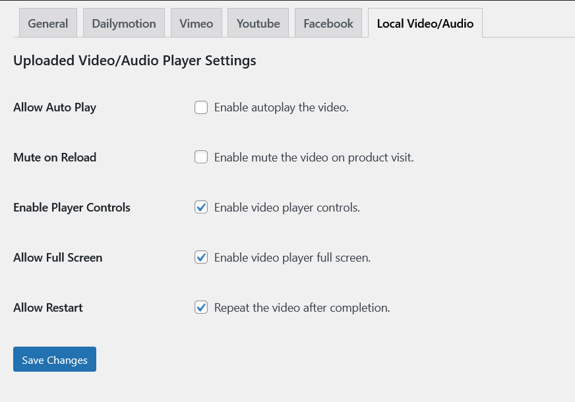Select the Vimeo tab
575x402 pixels.
(x=196, y=23)
